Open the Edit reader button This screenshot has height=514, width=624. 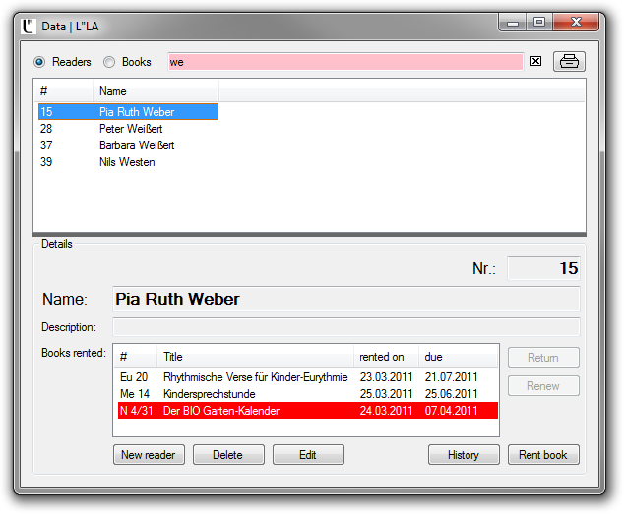[x=308, y=455]
